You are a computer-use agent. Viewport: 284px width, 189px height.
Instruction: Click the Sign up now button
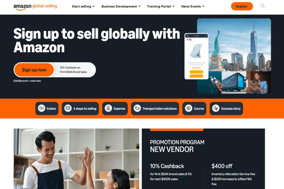pyautogui.click(x=34, y=70)
